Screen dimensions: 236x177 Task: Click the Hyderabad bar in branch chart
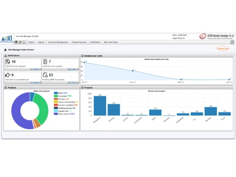(183, 114)
